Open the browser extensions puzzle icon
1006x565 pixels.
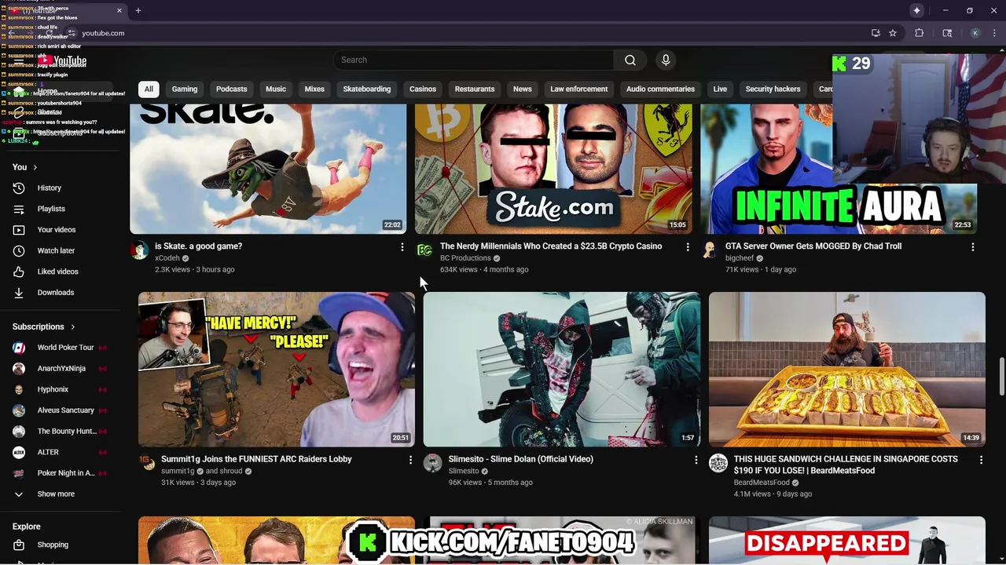click(x=919, y=33)
